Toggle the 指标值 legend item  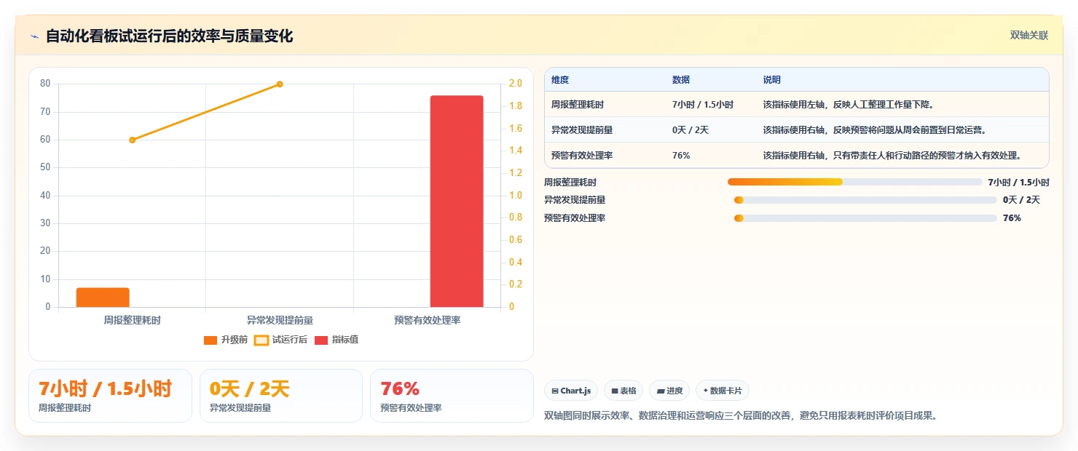(x=336, y=340)
